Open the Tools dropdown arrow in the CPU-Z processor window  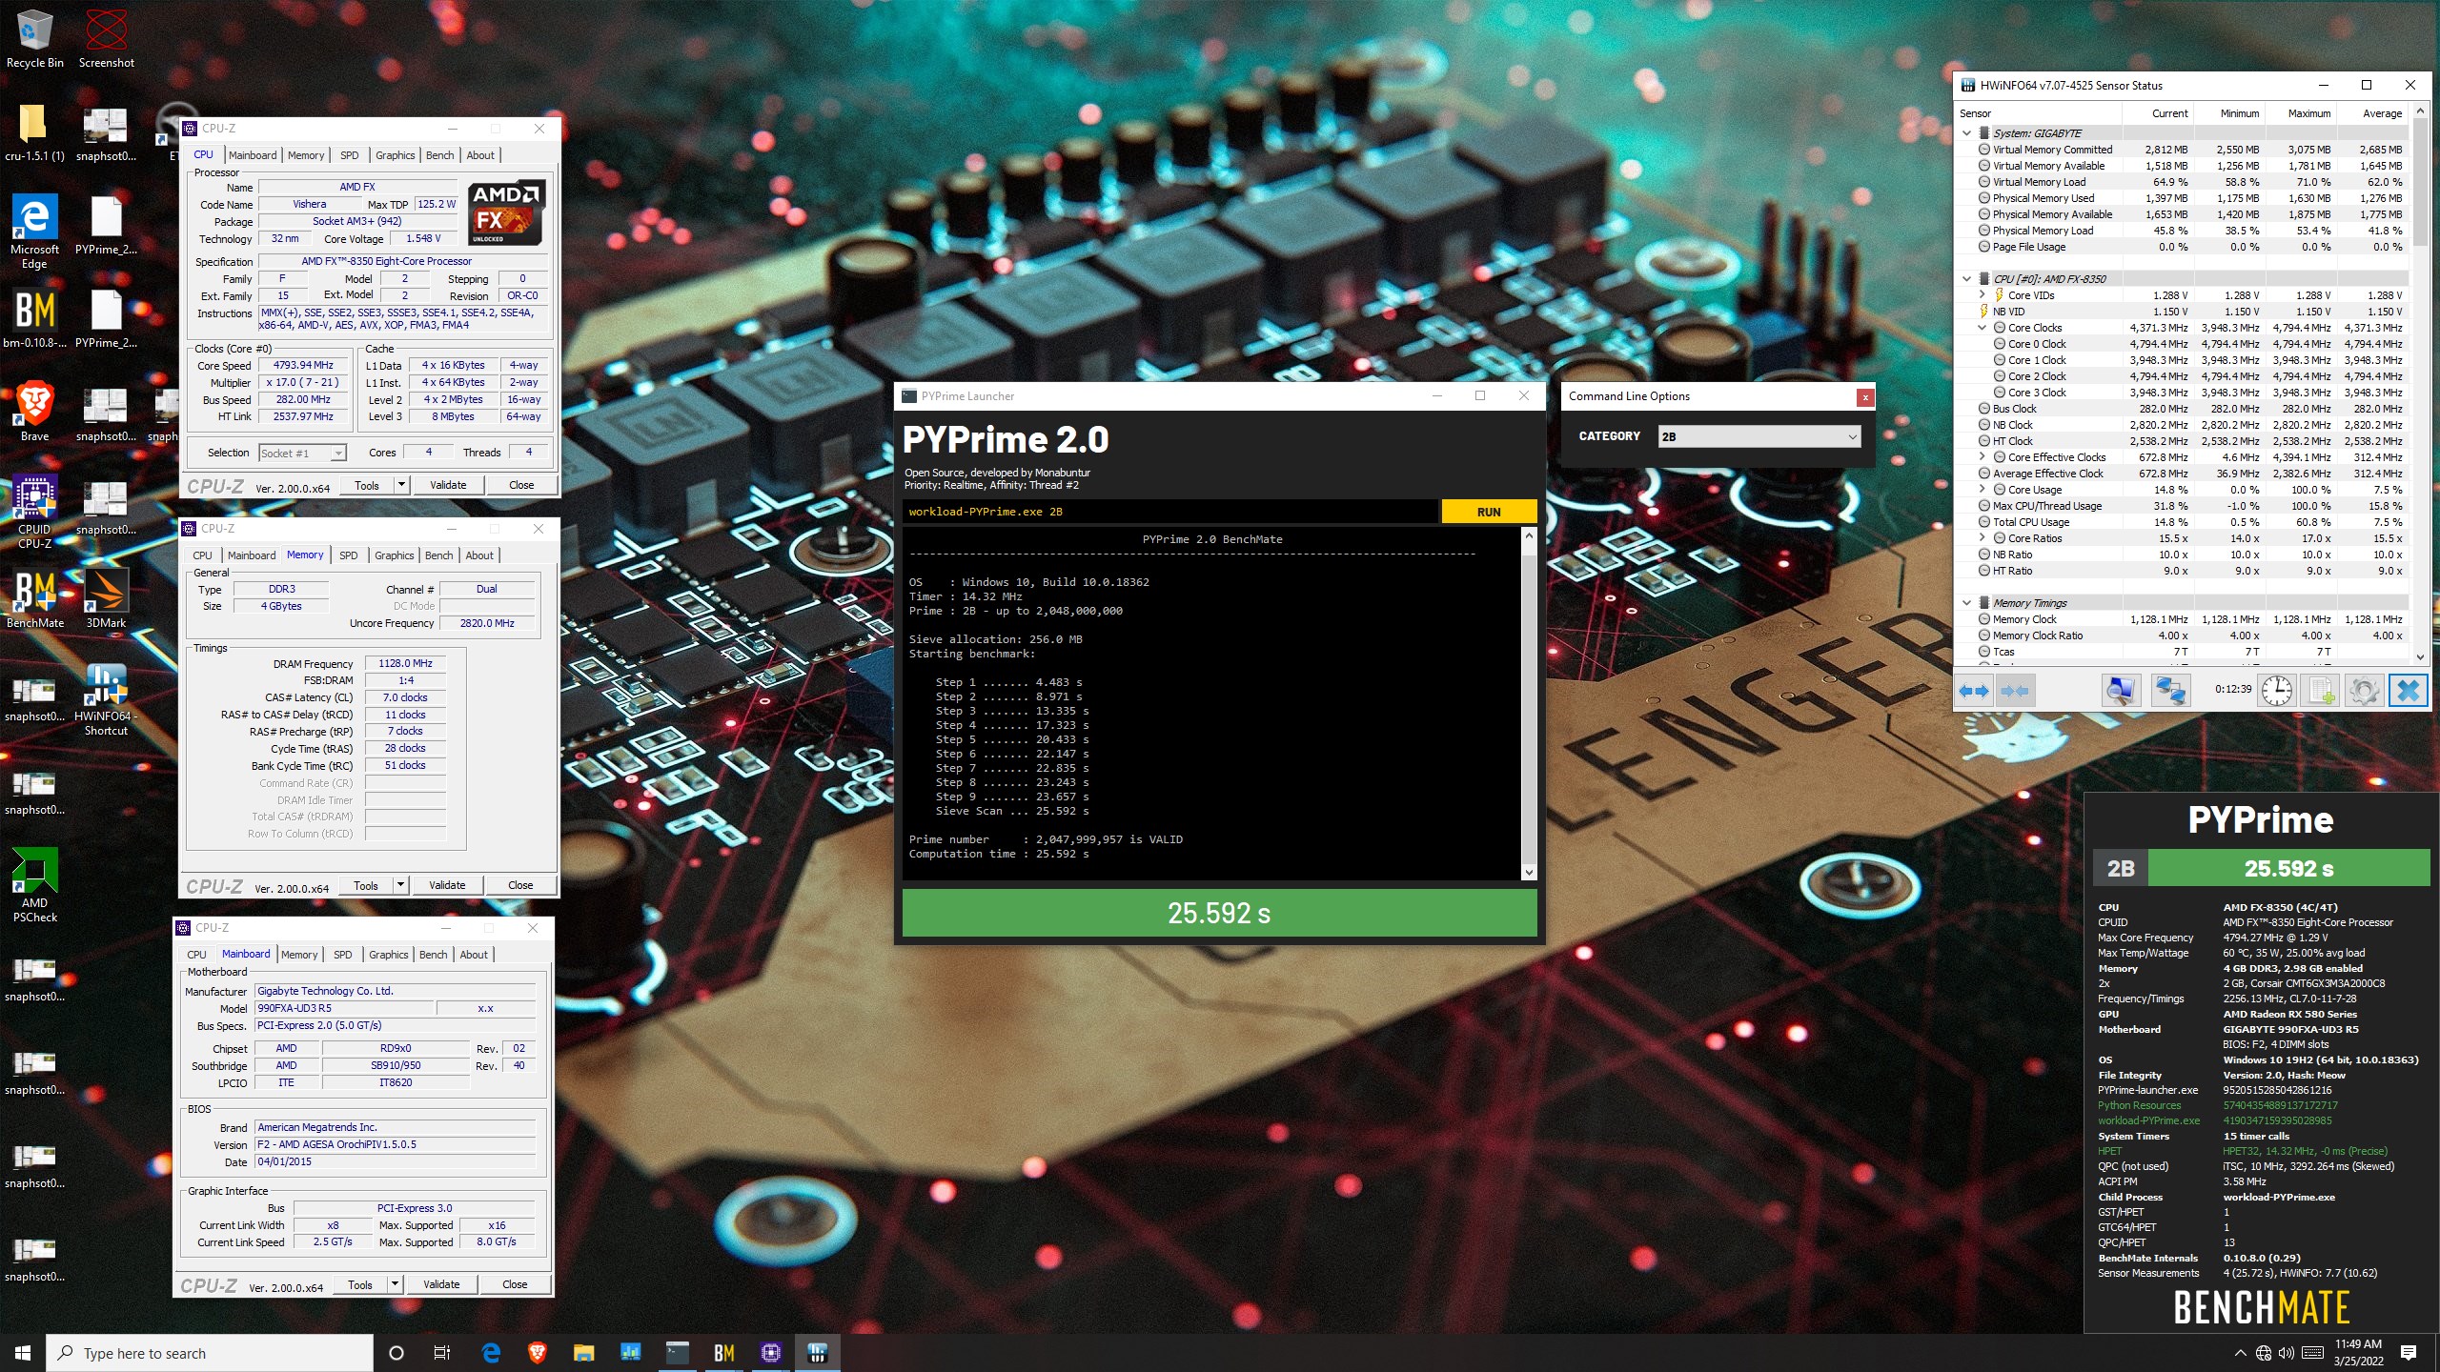click(x=401, y=485)
